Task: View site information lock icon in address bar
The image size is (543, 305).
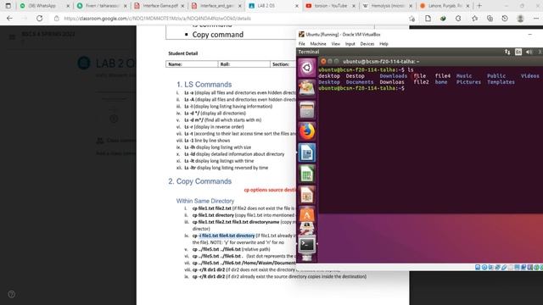Action: point(57,19)
